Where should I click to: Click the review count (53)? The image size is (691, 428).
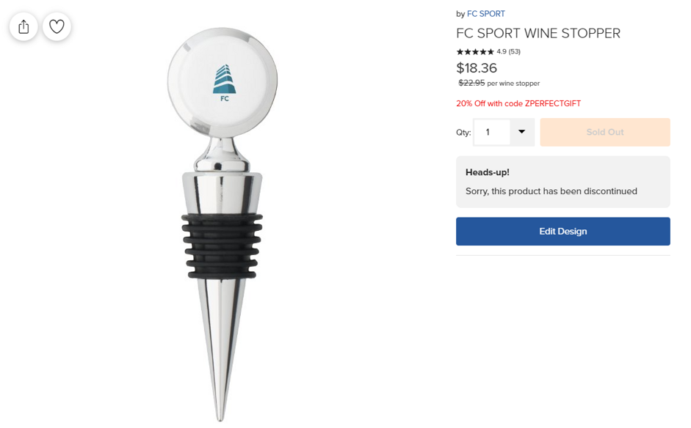[x=514, y=52]
